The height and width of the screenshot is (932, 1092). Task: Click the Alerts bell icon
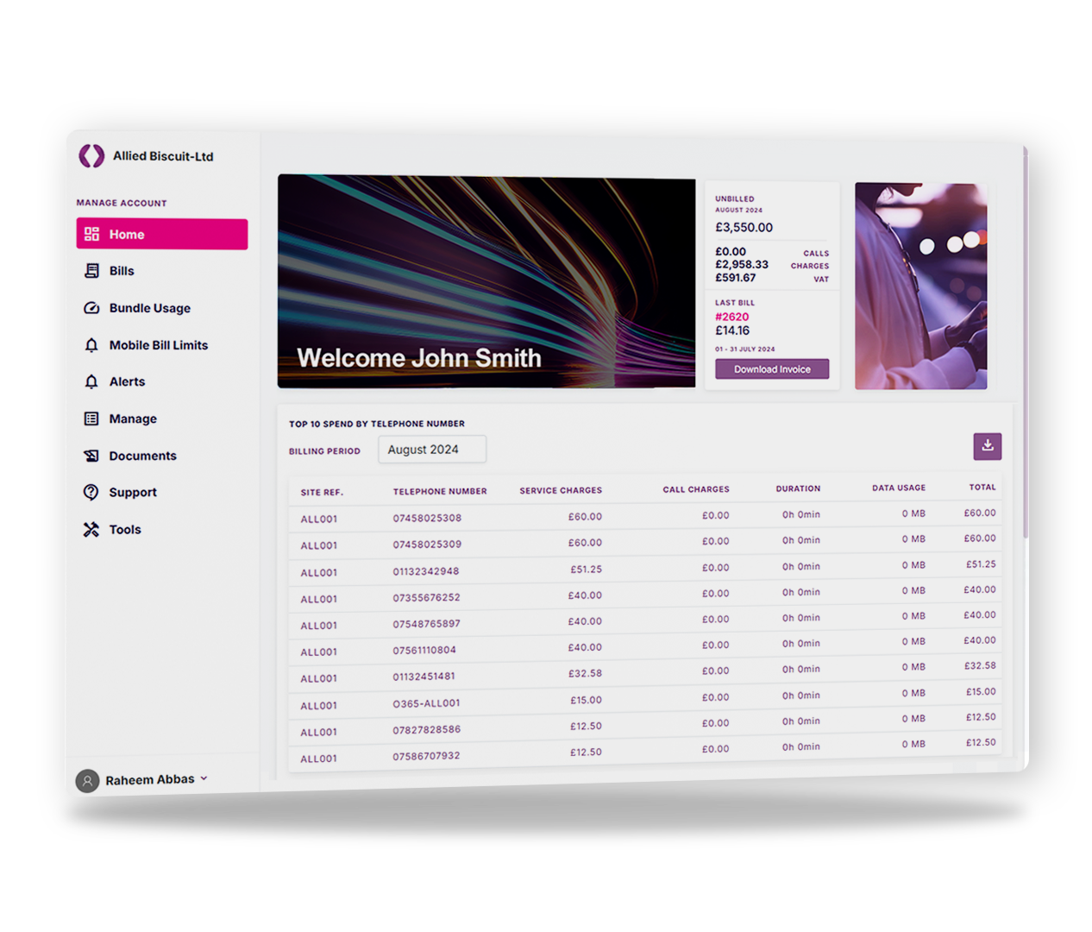[x=91, y=381]
